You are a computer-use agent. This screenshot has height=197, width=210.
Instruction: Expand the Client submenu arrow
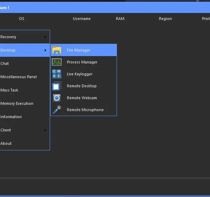(x=45, y=130)
